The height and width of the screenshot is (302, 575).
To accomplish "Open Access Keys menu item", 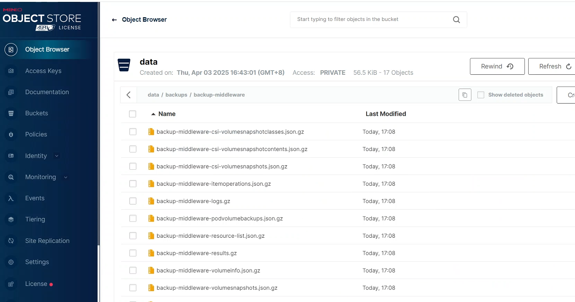I will click(x=43, y=71).
